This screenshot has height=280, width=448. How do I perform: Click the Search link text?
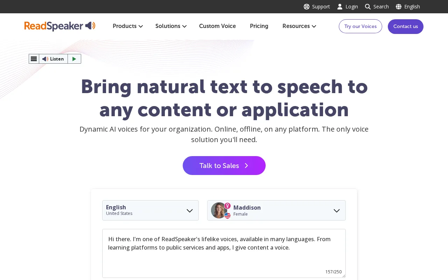click(381, 7)
